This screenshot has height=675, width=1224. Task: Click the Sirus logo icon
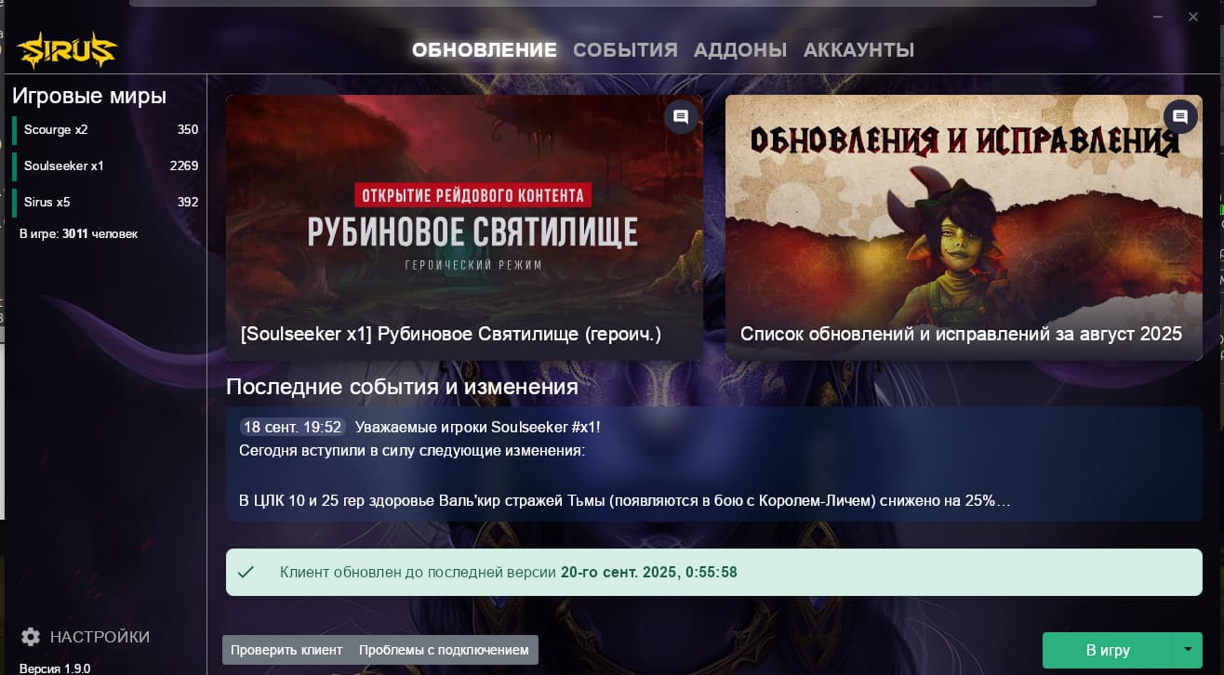67,49
